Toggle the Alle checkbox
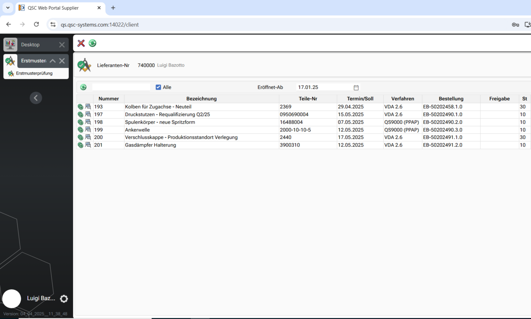The image size is (531, 319). tap(158, 87)
